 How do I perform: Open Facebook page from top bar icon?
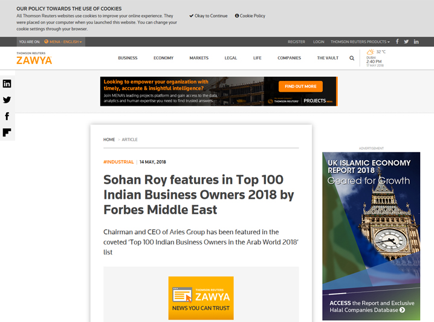[397, 42]
